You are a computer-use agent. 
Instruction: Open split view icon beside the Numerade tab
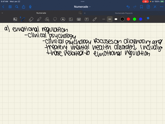coord(80,13)
